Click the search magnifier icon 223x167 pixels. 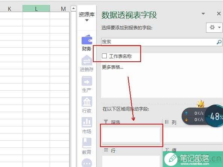point(219,42)
